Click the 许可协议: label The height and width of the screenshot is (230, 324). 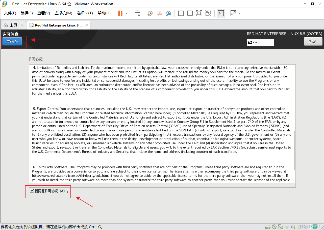[x=36, y=59]
